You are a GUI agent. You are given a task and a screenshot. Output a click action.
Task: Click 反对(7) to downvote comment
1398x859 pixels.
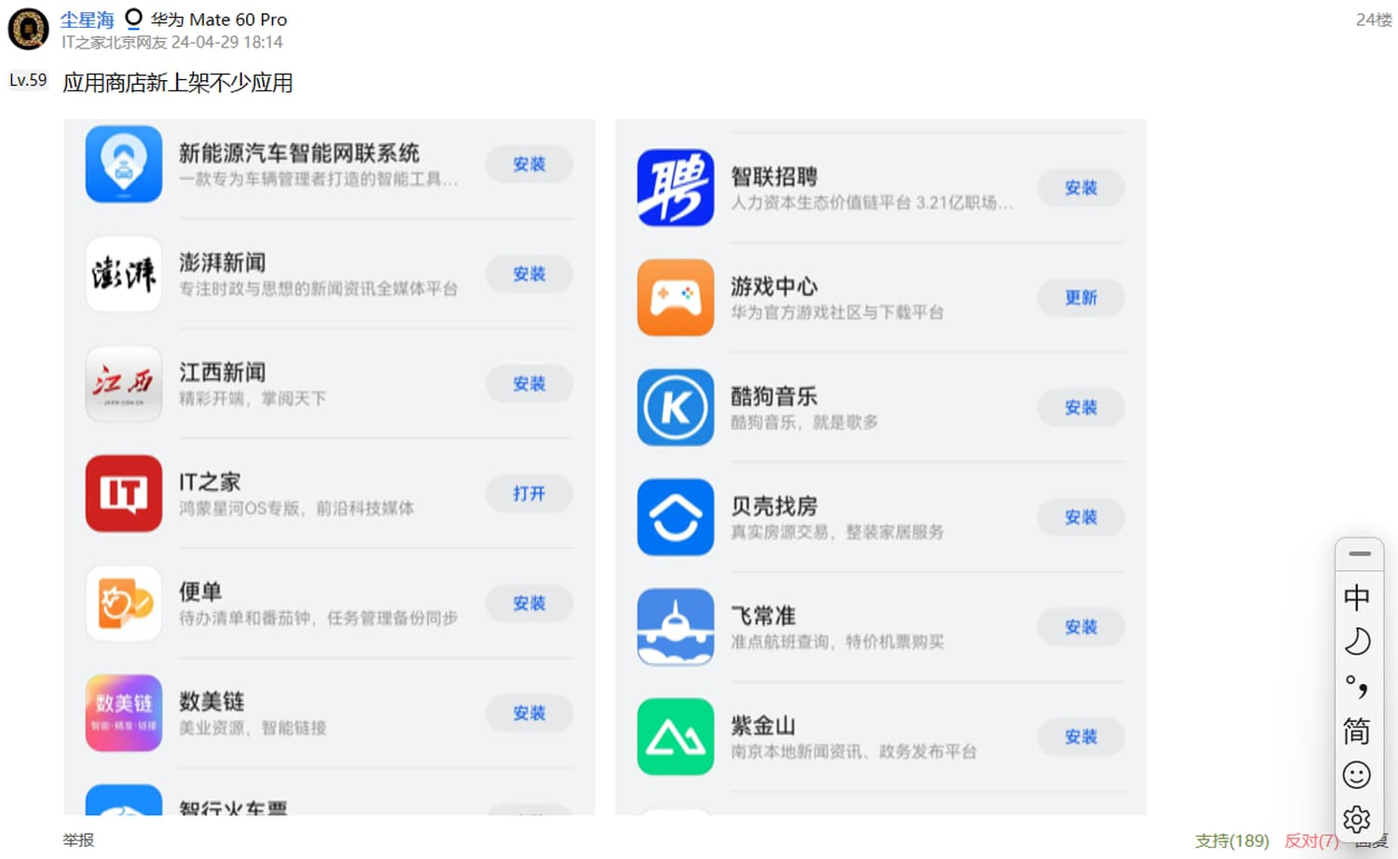1311,841
